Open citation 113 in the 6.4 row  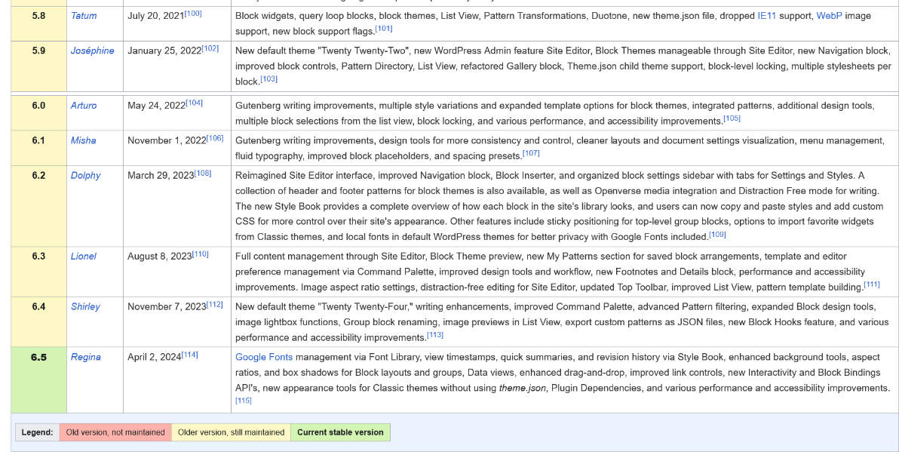pyautogui.click(x=434, y=335)
